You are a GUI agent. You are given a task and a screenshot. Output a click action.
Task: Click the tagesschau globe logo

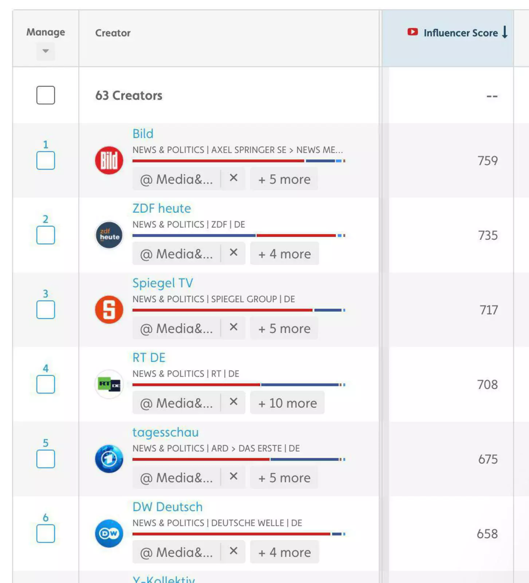click(x=109, y=459)
